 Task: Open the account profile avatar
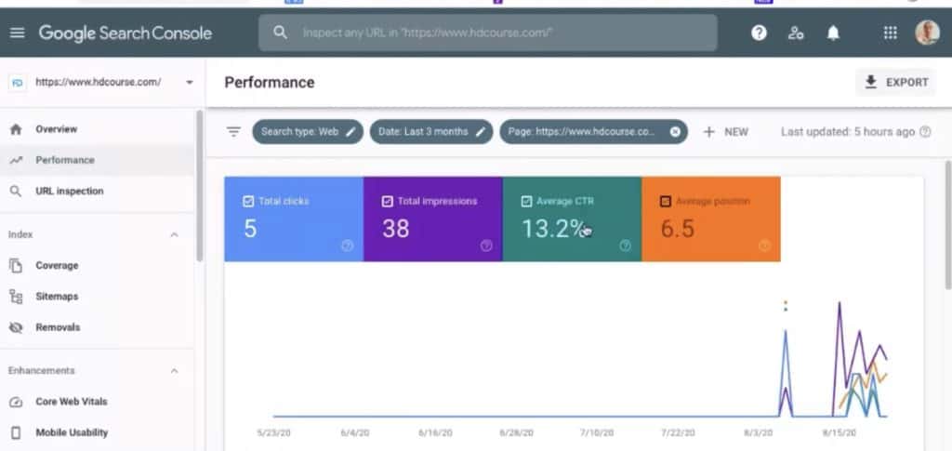click(x=927, y=33)
